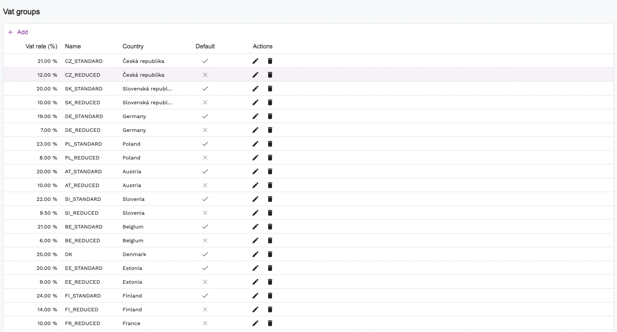Image resolution: width=617 pixels, height=332 pixels.
Task: Edit the SI_STANDARD VAT group
Action: point(255,199)
